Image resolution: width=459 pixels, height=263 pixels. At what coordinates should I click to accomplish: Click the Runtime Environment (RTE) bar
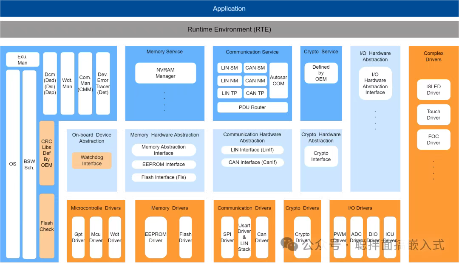229,30
